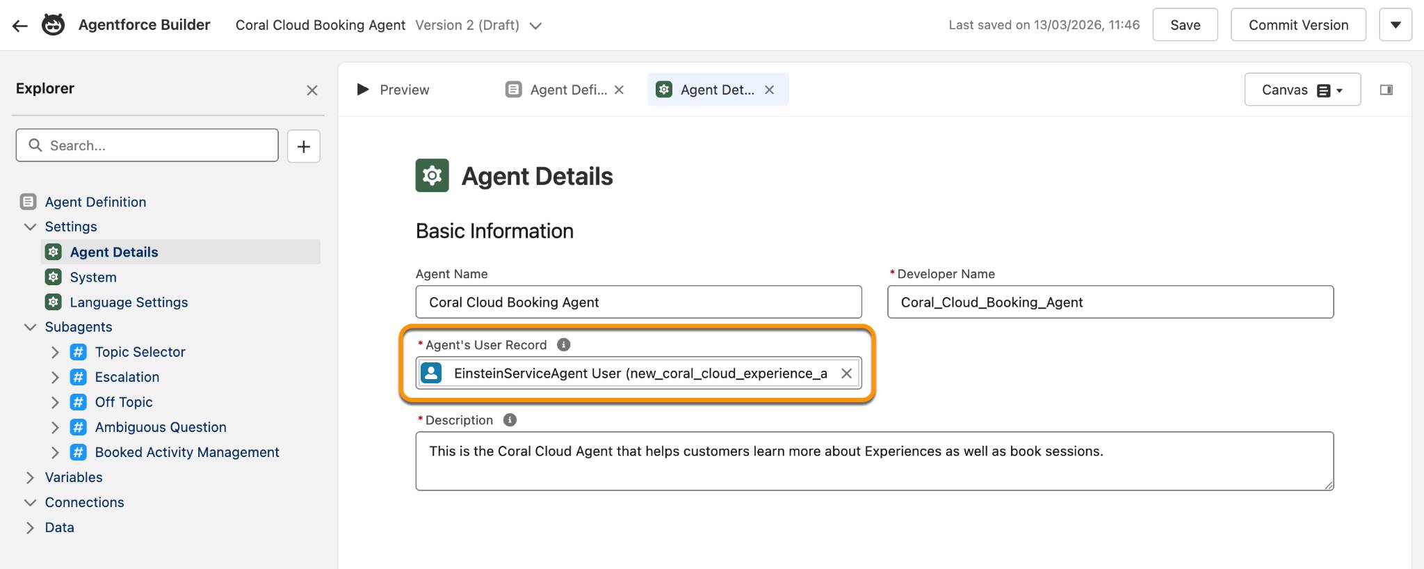Open the dropdown arrow beside Commit Version
The image size is (1424, 569).
click(1395, 25)
